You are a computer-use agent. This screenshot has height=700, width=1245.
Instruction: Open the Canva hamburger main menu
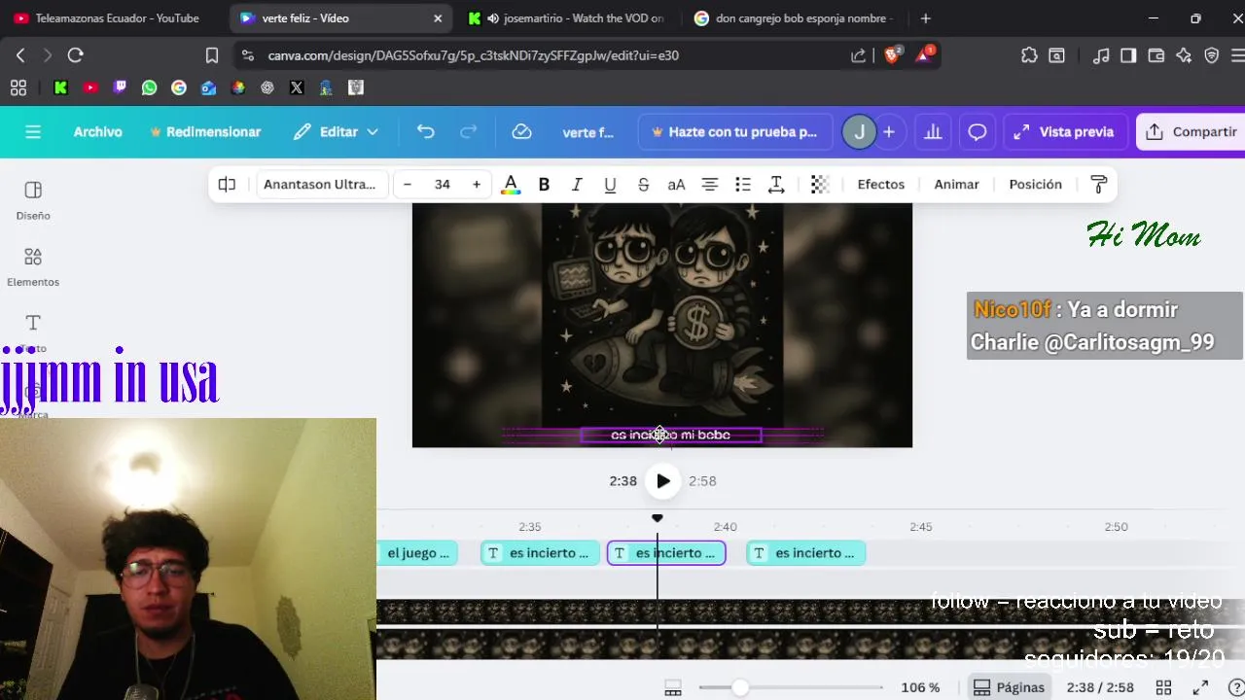(33, 132)
